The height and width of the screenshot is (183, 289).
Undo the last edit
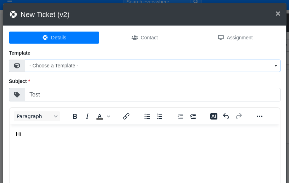pyautogui.click(x=226, y=116)
